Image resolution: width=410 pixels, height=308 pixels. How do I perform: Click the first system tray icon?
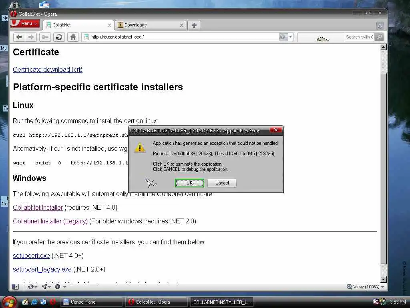click(x=376, y=302)
